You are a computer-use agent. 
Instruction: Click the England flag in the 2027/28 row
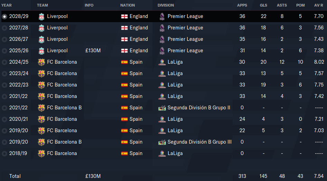point(124,28)
